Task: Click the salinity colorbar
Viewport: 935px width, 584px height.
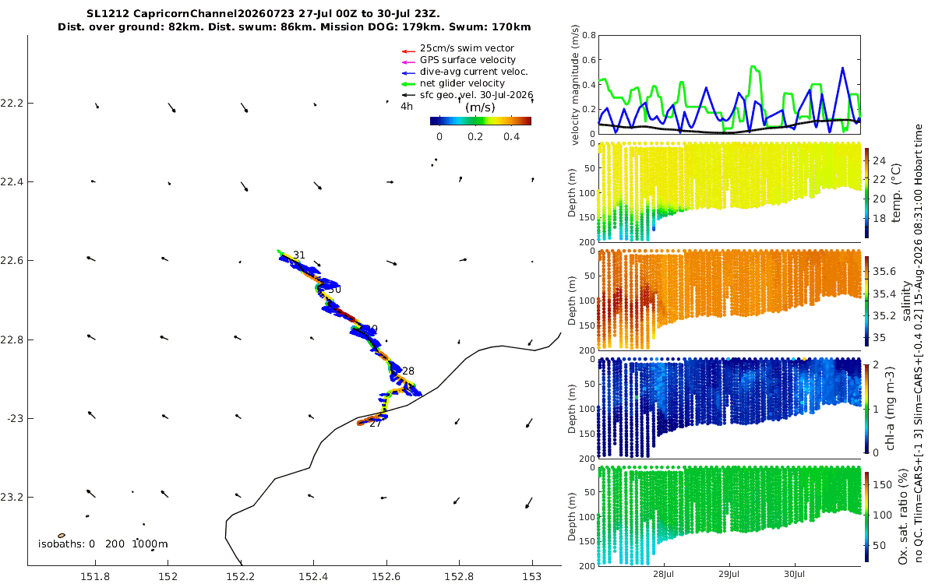Action: coord(869,299)
